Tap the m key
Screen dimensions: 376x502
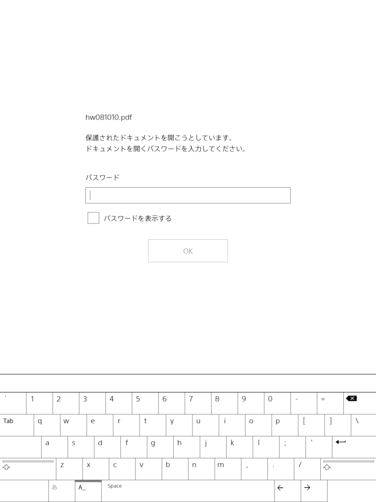228,469
